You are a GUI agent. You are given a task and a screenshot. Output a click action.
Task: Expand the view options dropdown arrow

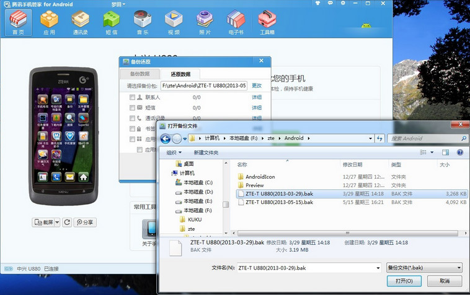click(x=432, y=152)
